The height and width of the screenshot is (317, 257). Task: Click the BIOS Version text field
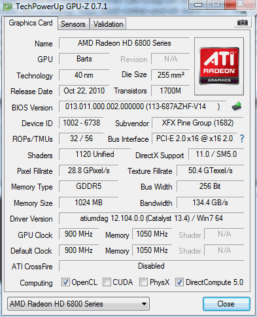(143, 107)
